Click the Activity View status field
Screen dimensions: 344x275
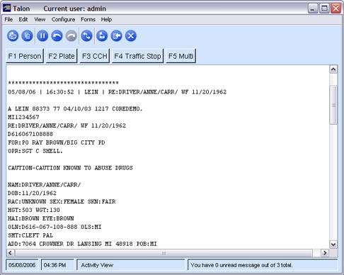[x=131, y=265]
